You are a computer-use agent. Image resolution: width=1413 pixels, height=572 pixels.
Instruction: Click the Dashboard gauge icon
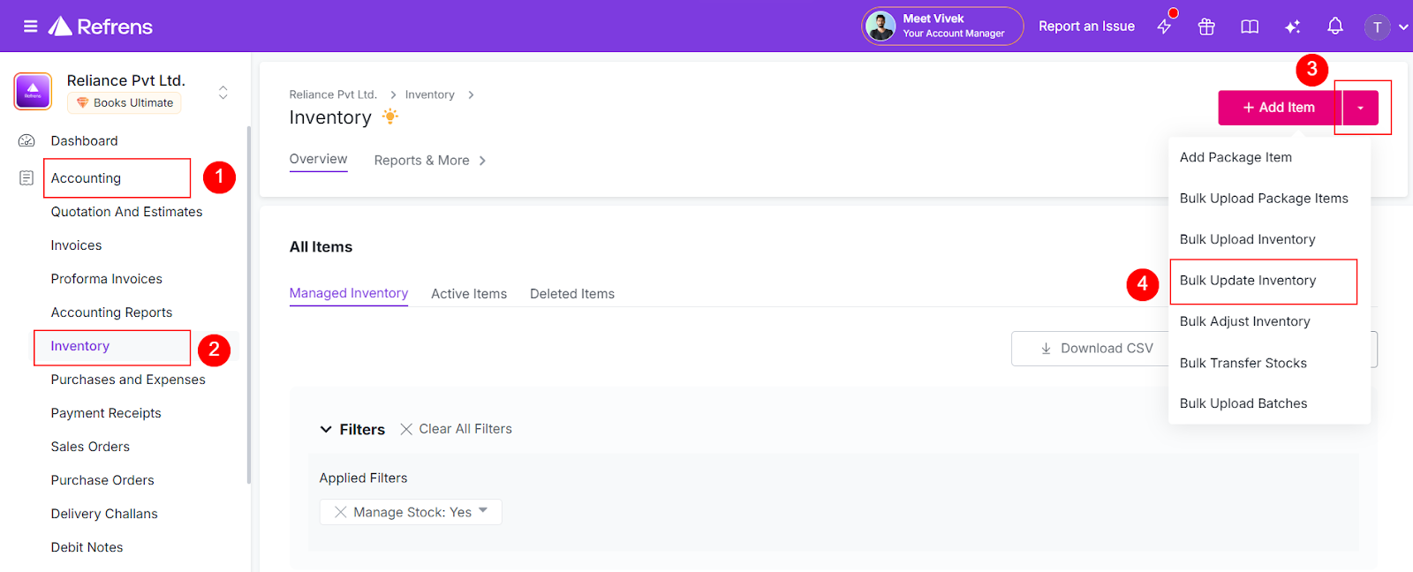click(x=26, y=140)
